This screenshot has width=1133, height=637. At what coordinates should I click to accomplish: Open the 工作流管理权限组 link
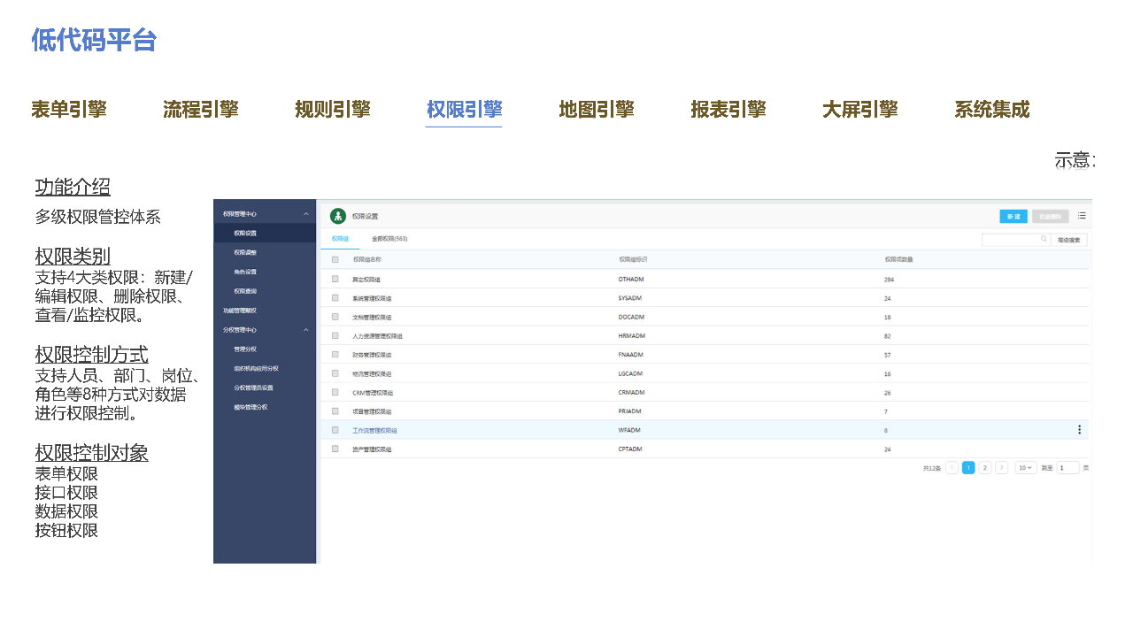374,430
